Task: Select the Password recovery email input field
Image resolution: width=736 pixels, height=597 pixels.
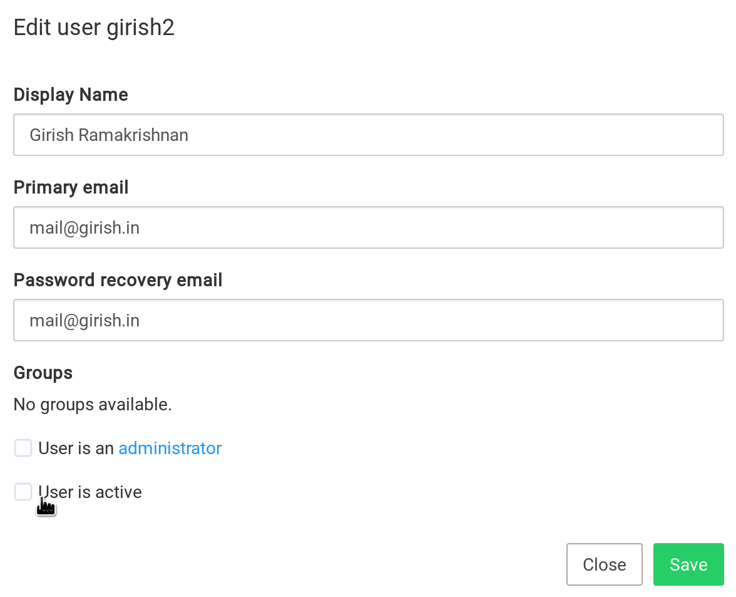Action: click(x=368, y=320)
